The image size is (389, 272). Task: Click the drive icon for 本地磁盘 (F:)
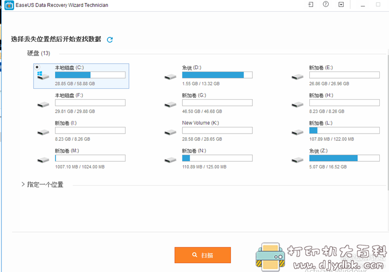[43, 105]
